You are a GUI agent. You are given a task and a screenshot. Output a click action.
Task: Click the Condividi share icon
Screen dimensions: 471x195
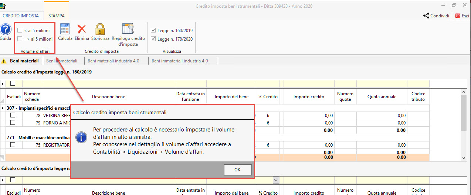(426, 16)
